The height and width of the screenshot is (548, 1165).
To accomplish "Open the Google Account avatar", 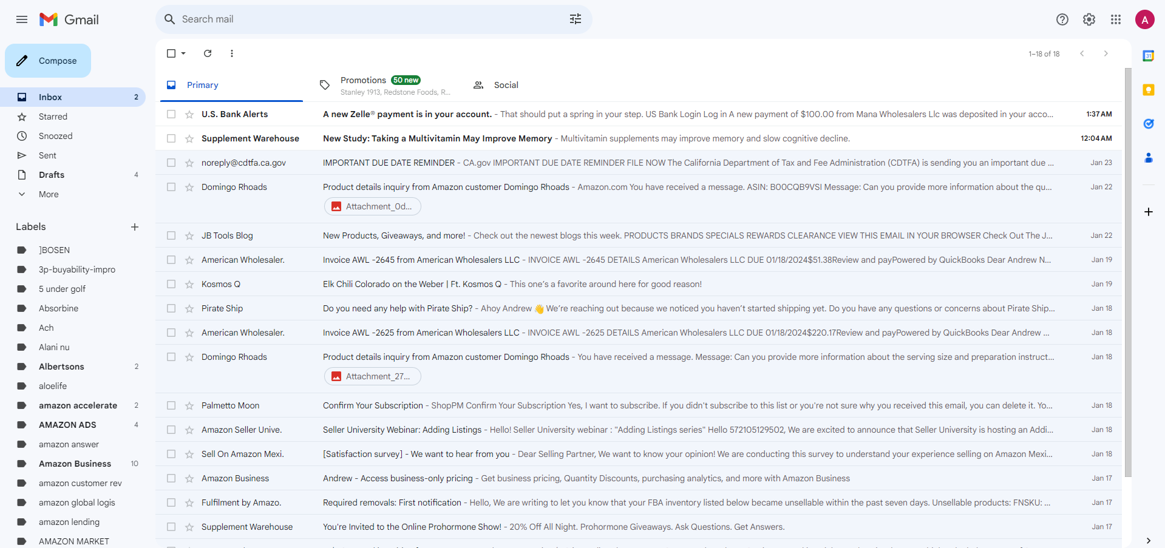I will point(1145,19).
